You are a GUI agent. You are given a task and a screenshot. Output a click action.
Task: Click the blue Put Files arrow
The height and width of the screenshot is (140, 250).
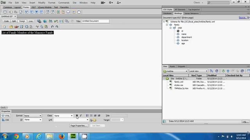click(x=228, y=71)
